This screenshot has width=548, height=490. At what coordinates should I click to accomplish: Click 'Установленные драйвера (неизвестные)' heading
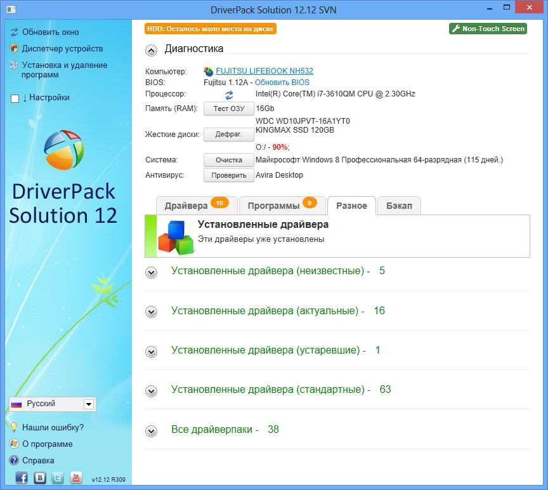click(x=268, y=271)
